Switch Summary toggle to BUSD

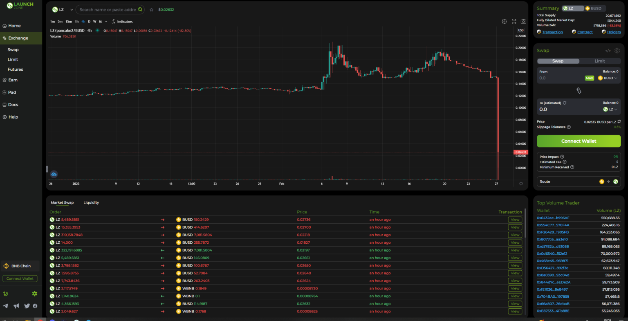point(594,8)
